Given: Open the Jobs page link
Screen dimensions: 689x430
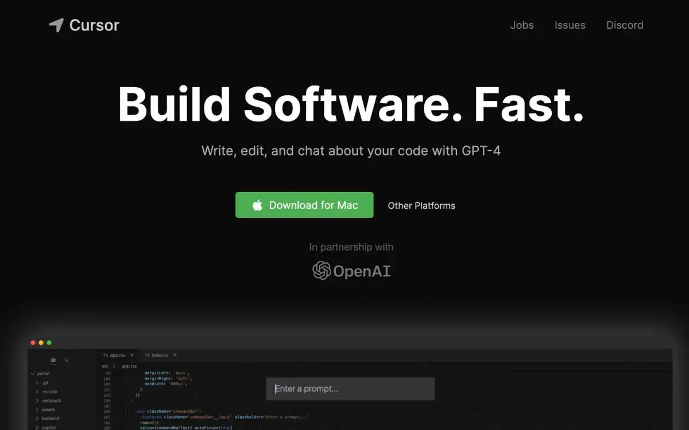Looking at the screenshot, I should click(522, 25).
